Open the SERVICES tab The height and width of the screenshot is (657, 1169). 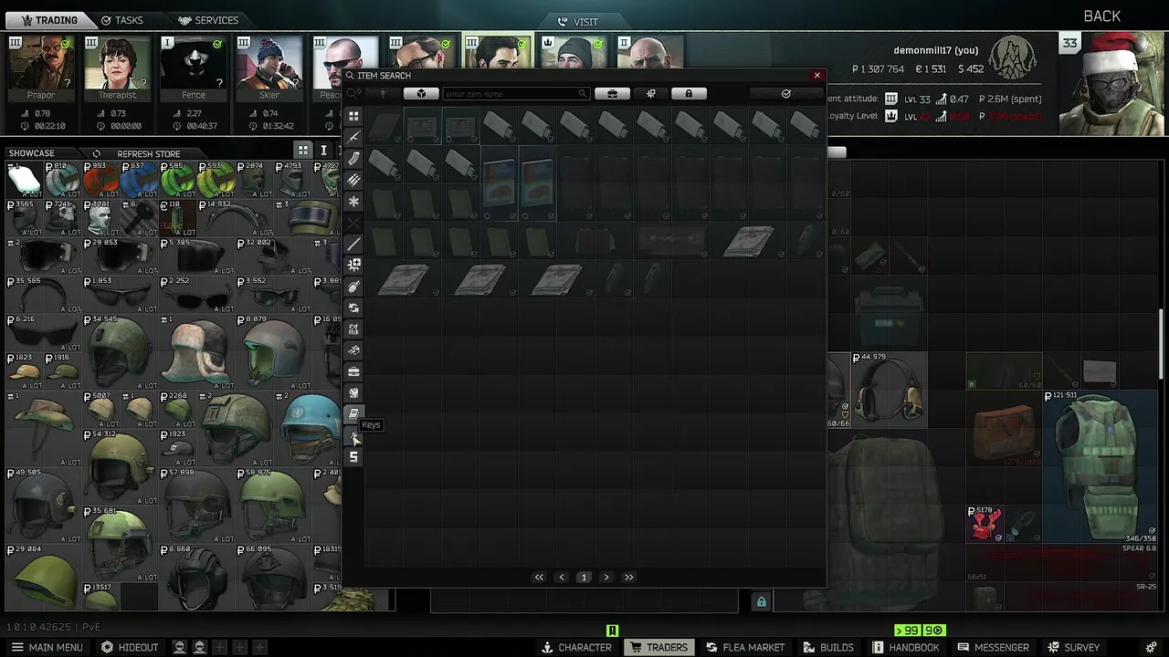(208, 20)
